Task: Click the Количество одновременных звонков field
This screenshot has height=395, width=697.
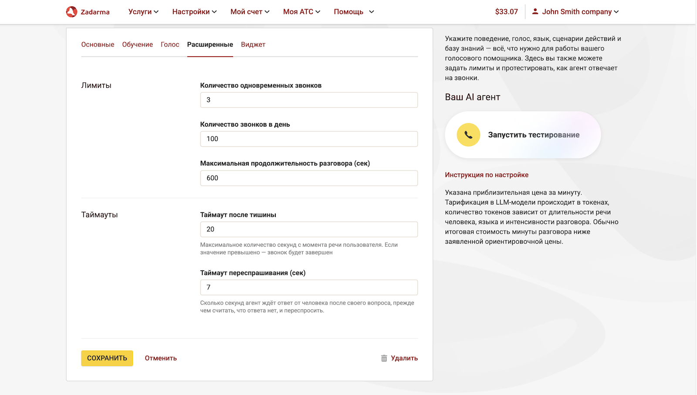Action: (309, 100)
